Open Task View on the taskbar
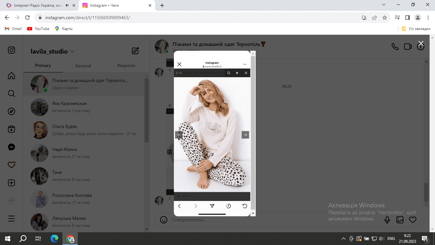Image resolution: width=435 pixels, height=245 pixels. coord(38,238)
